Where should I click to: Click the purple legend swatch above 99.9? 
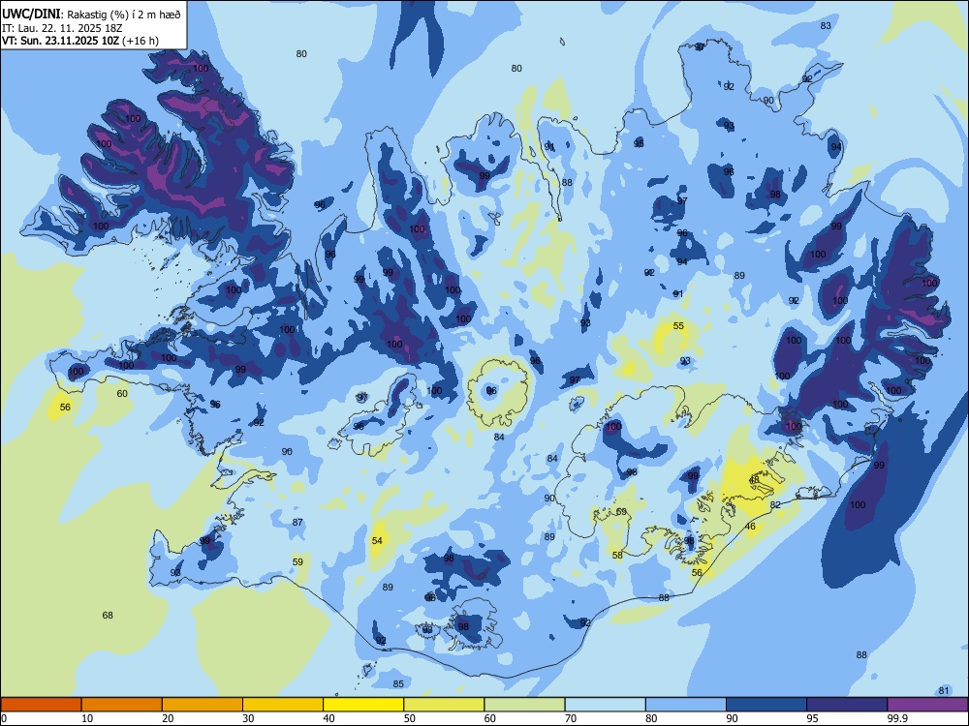pos(927,705)
